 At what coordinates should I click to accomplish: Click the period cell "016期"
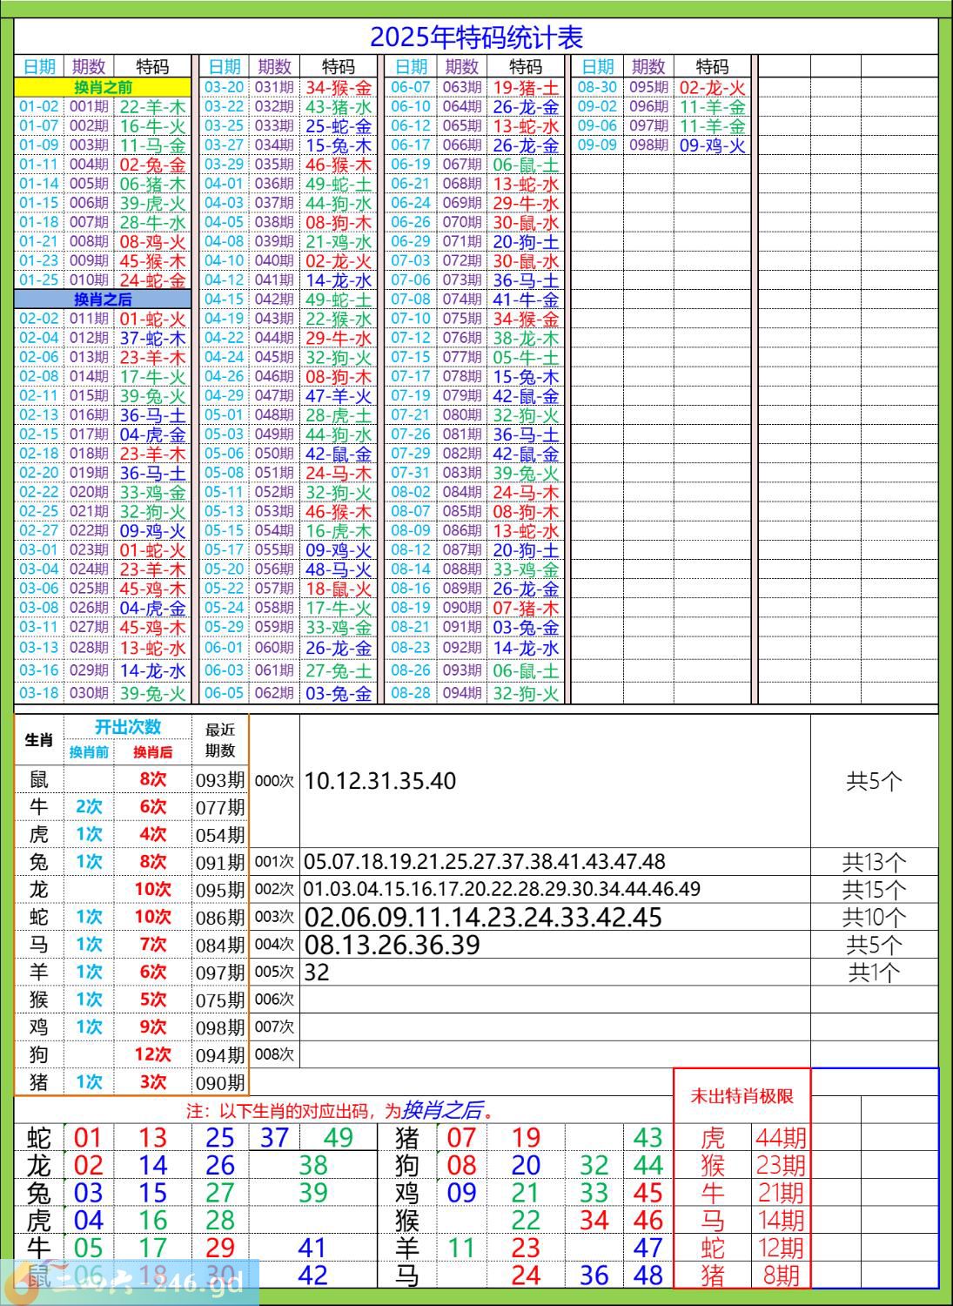90,414
